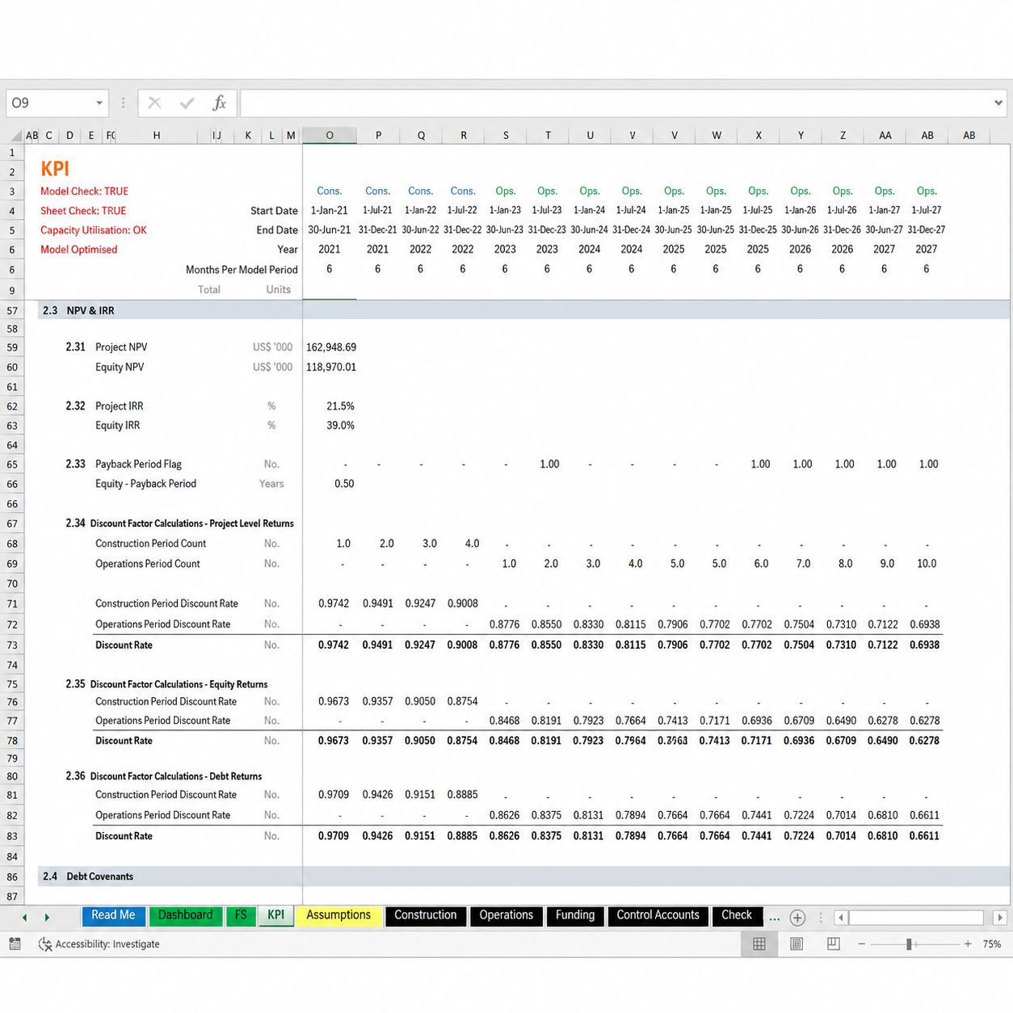The height and width of the screenshot is (1013, 1013).
Task: Click Model Optimised cell
Action: pyautogui.click(x=79, y=250)
